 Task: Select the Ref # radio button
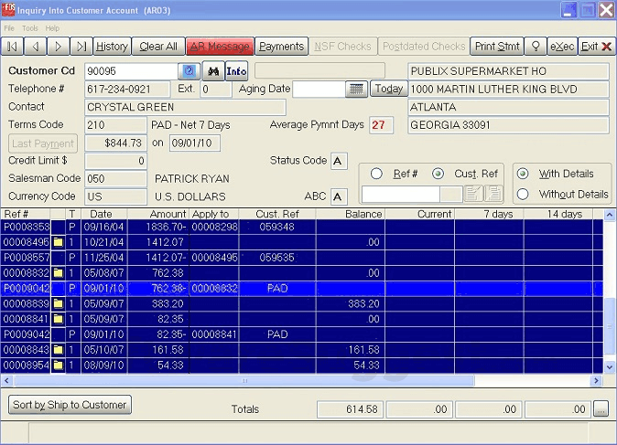[376, 174]
